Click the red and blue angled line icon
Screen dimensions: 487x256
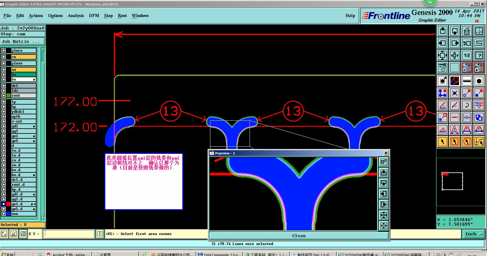(x=455, y=105)
